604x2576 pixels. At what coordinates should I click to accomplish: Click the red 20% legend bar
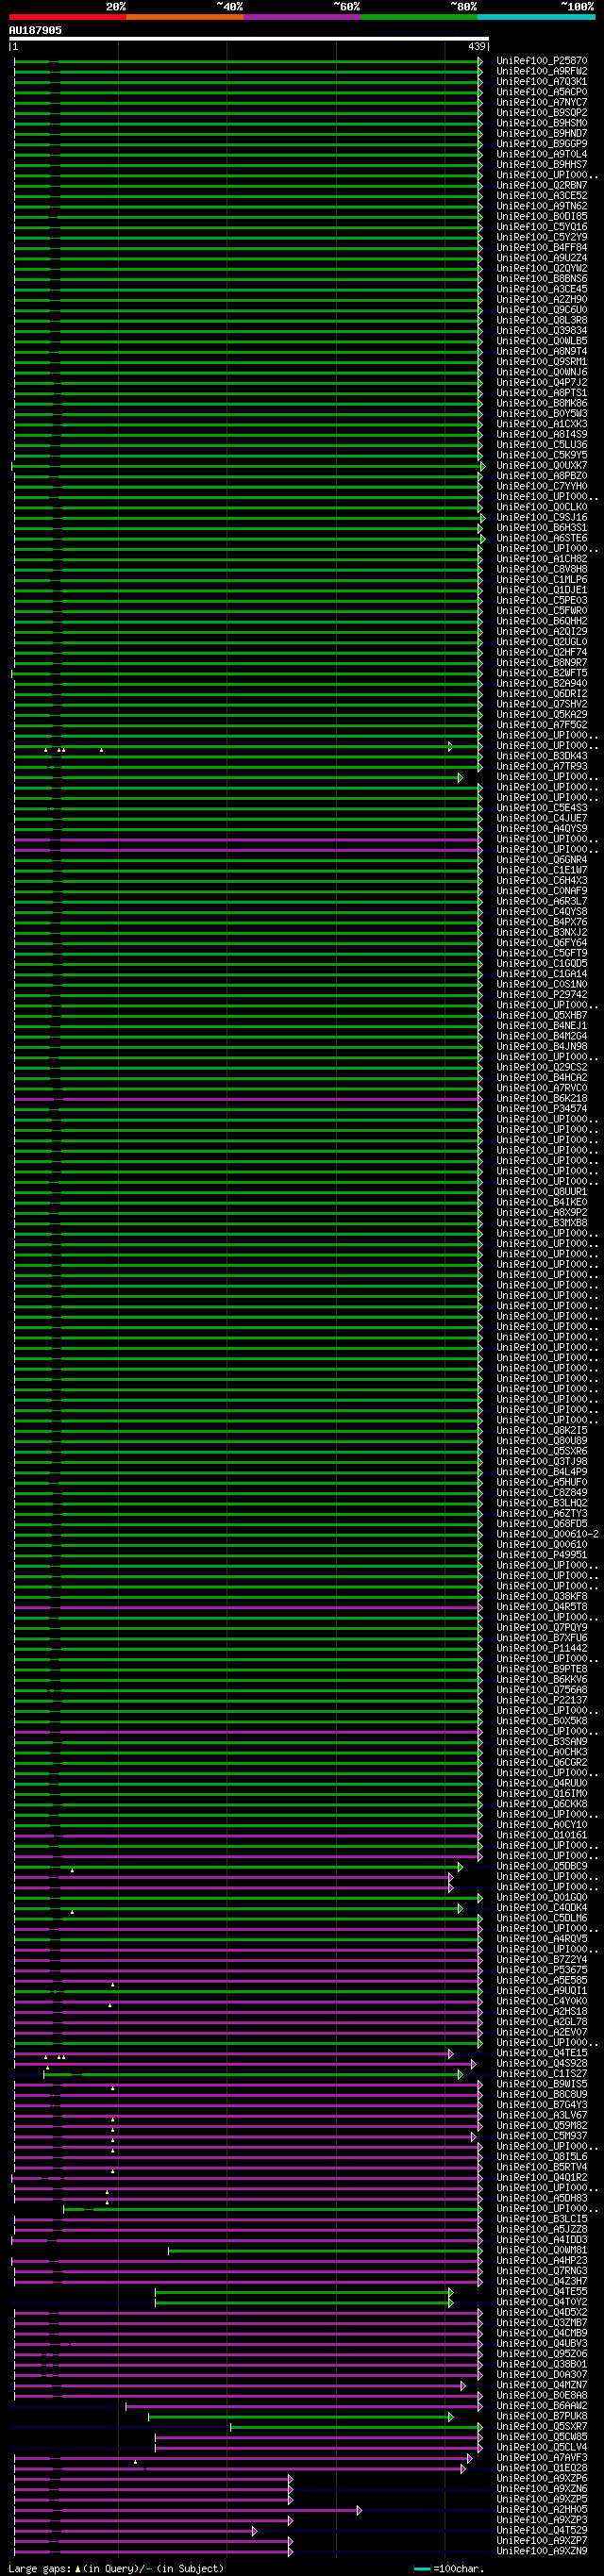67,17
